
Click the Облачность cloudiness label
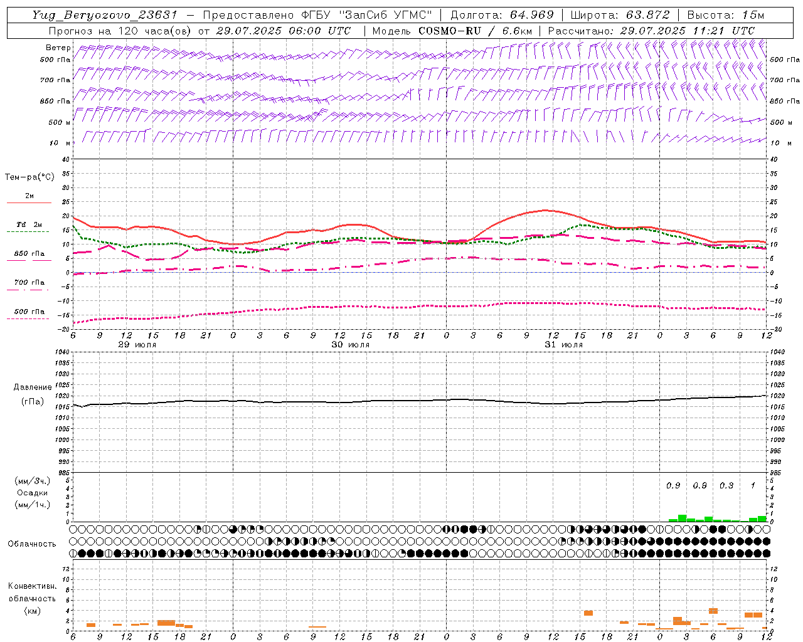[32, 544]
